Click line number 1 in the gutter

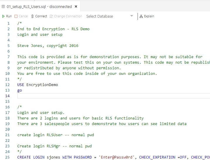(9, 23)
